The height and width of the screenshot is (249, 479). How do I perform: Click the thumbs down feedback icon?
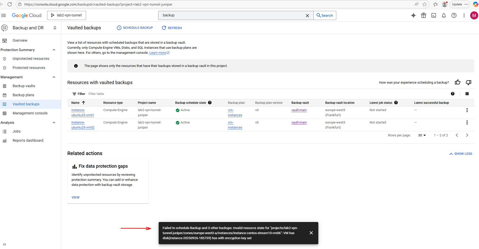tap(468, 82)
